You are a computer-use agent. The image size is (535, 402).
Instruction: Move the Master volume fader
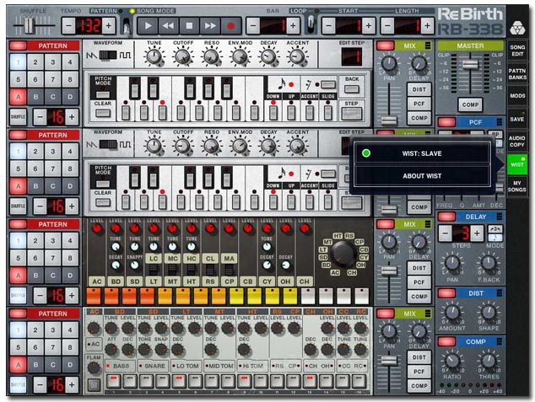pos(470,64)
